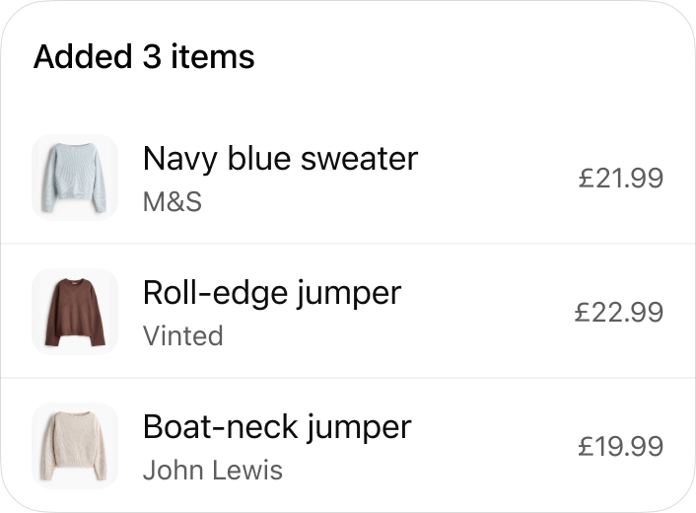Click the M&S brand label
The width and height of the screenshot is (696, 513).
click(x=173, y=202)
